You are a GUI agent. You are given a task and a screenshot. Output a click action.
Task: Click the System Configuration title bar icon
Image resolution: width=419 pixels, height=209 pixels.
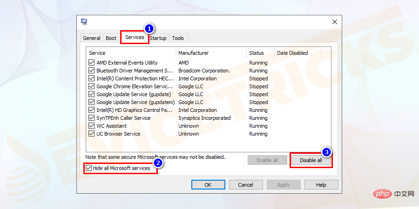(x=84, y=22)
